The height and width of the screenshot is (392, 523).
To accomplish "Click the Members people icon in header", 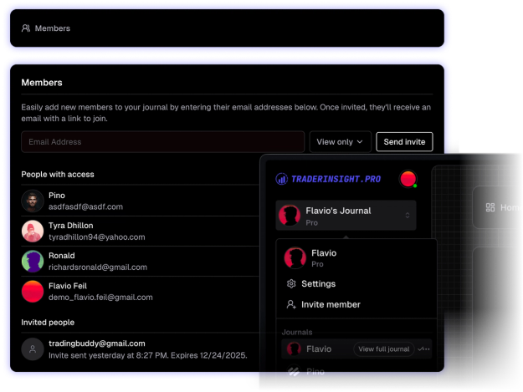I will coord(26,28).
